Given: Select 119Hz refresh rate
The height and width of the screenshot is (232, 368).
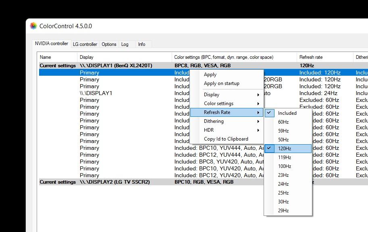Looking at the screenshot, I should 288,157.
